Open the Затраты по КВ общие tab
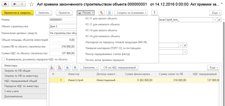225x106 pixels. (x=24, y=71)
